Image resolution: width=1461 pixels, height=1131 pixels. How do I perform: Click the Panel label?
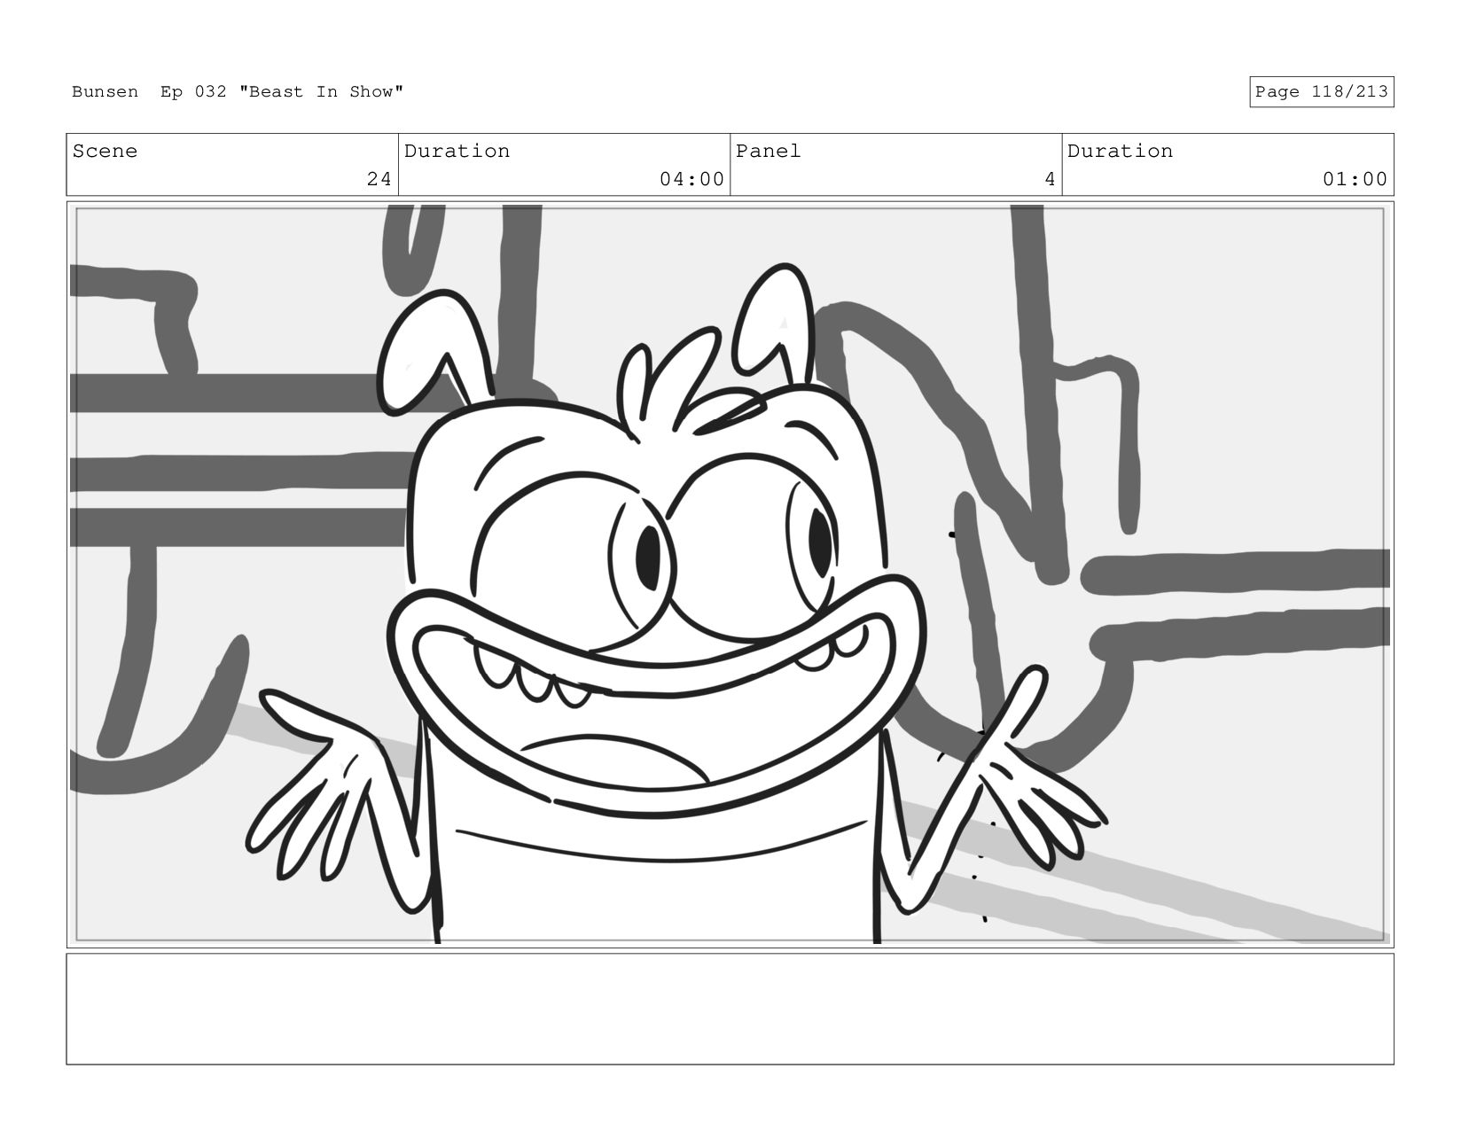point(768,151)
